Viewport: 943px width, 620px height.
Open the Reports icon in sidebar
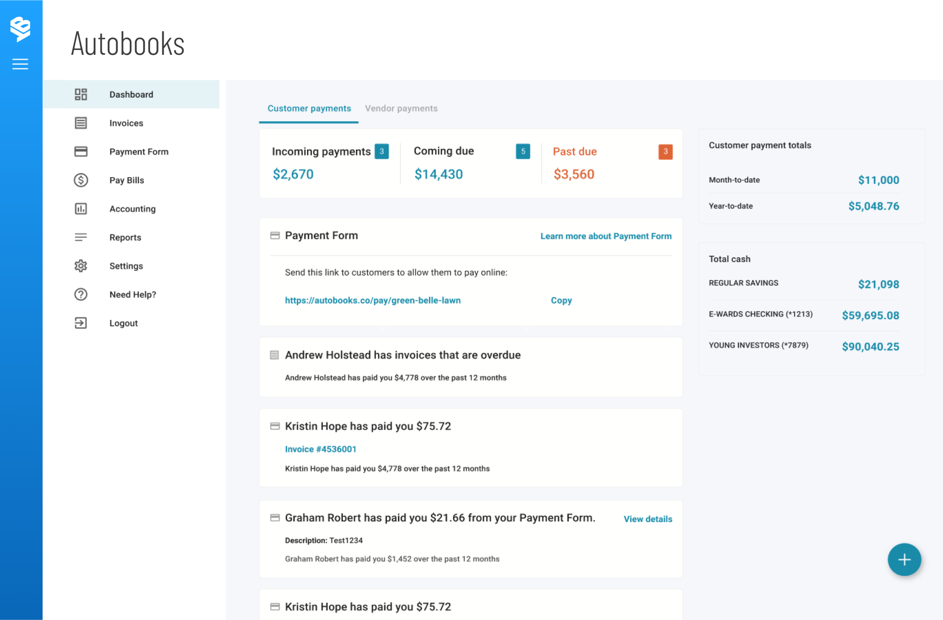point(81,237)
